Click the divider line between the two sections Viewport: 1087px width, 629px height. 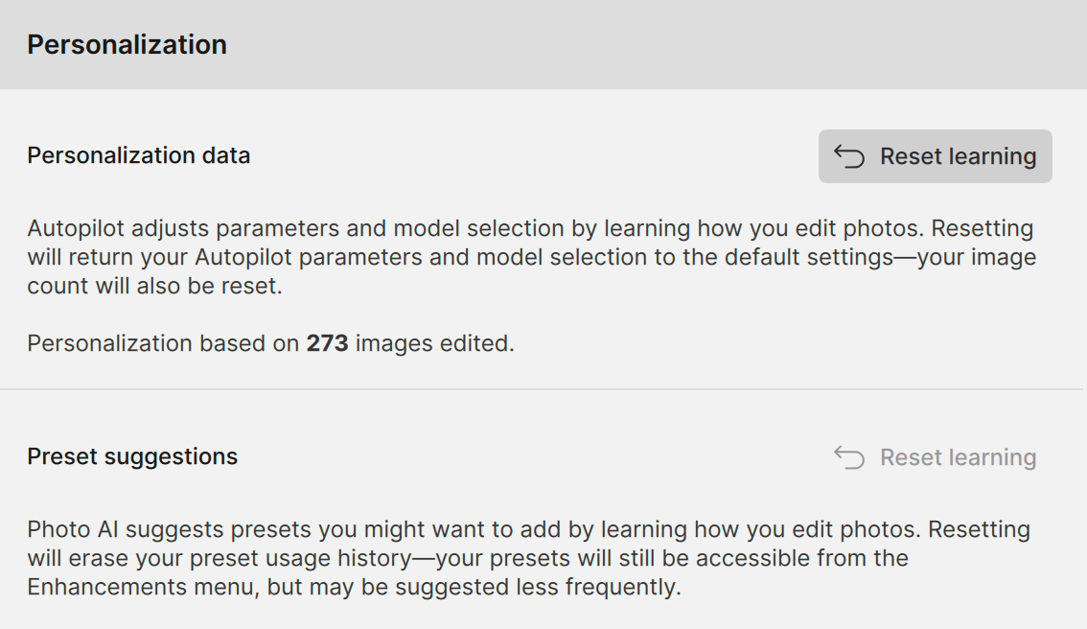[x=543, y=389]
